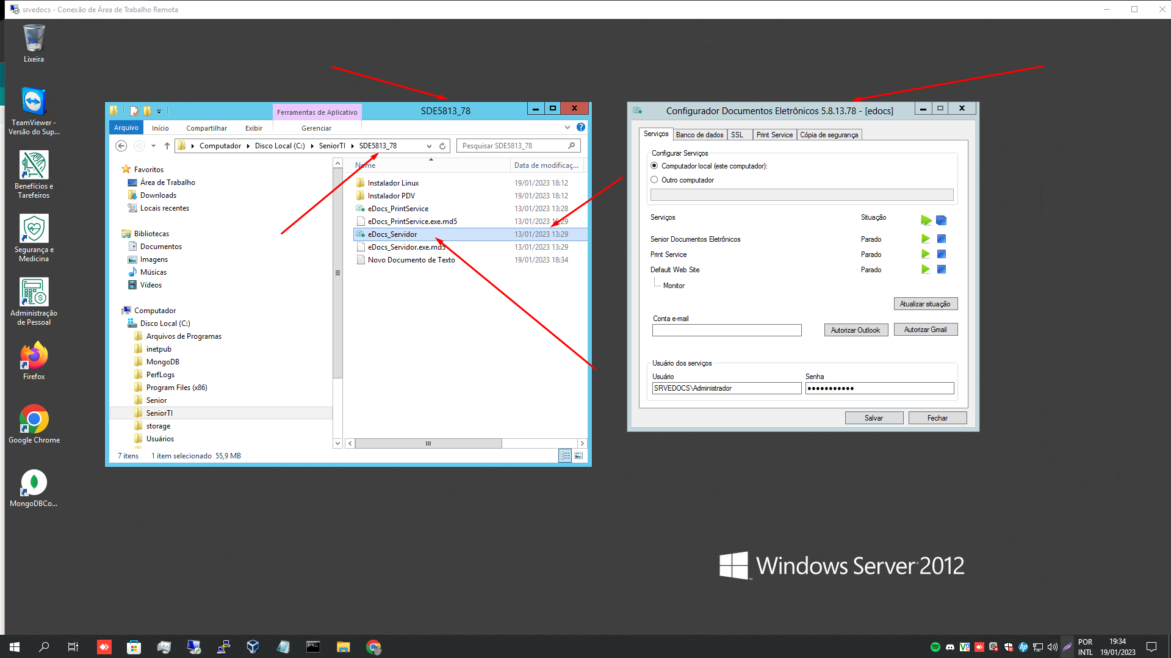This screenshot has width=1171, height=658.
Task: Stop the Senior Documentos Eletrônicos service
Action: pos(942,239)
